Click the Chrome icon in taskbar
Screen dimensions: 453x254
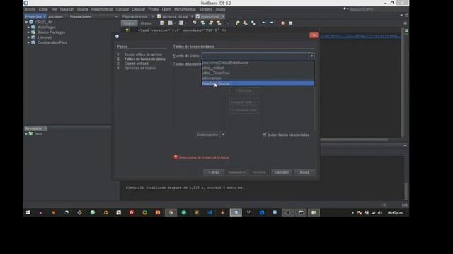(x=171, y=212)
